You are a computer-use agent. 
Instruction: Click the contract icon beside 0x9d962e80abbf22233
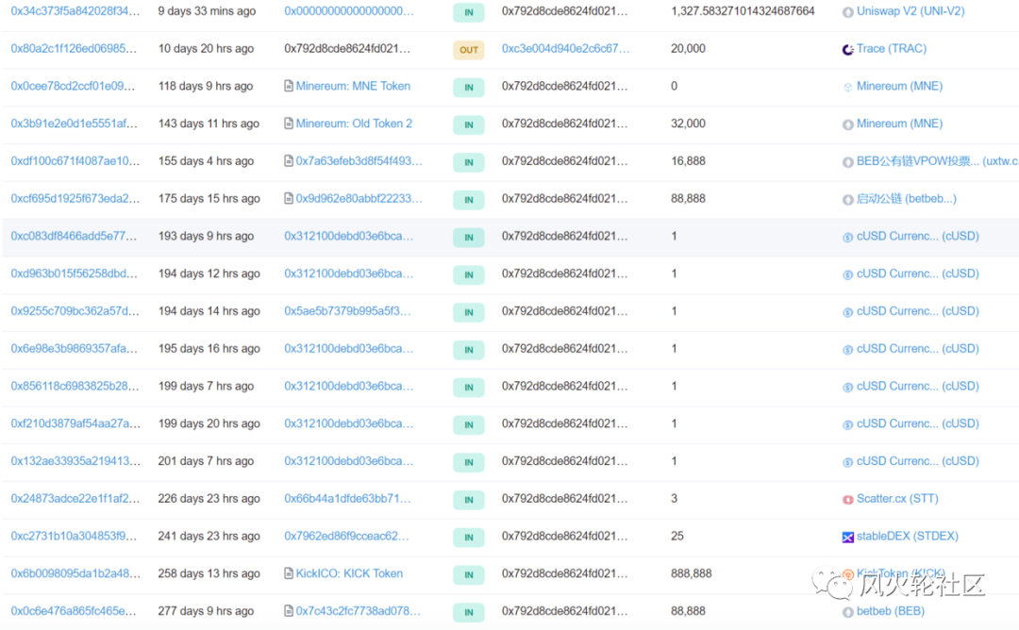[x=289, y=198]
